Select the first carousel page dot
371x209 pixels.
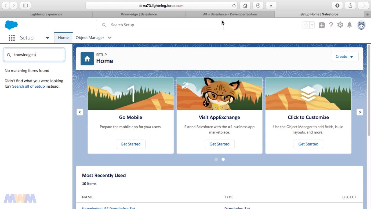(216, 159)
